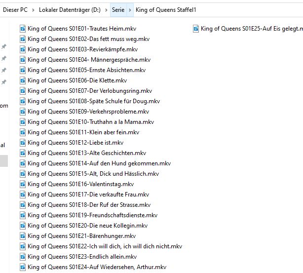This screenshot has height=273, width=303.
Task: Click the S01E17-Die verkaufte Frau file icon
Action: point(23,195)
